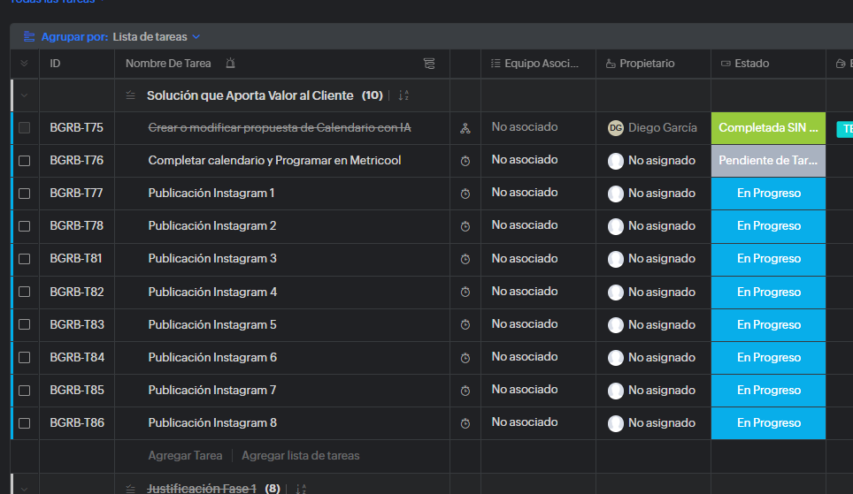Click the column settings icon in Nombre De Tarea header
Image resolution: width=853 pixels, height=494 pixels.
pyautogui.click(x=429, y=64)
